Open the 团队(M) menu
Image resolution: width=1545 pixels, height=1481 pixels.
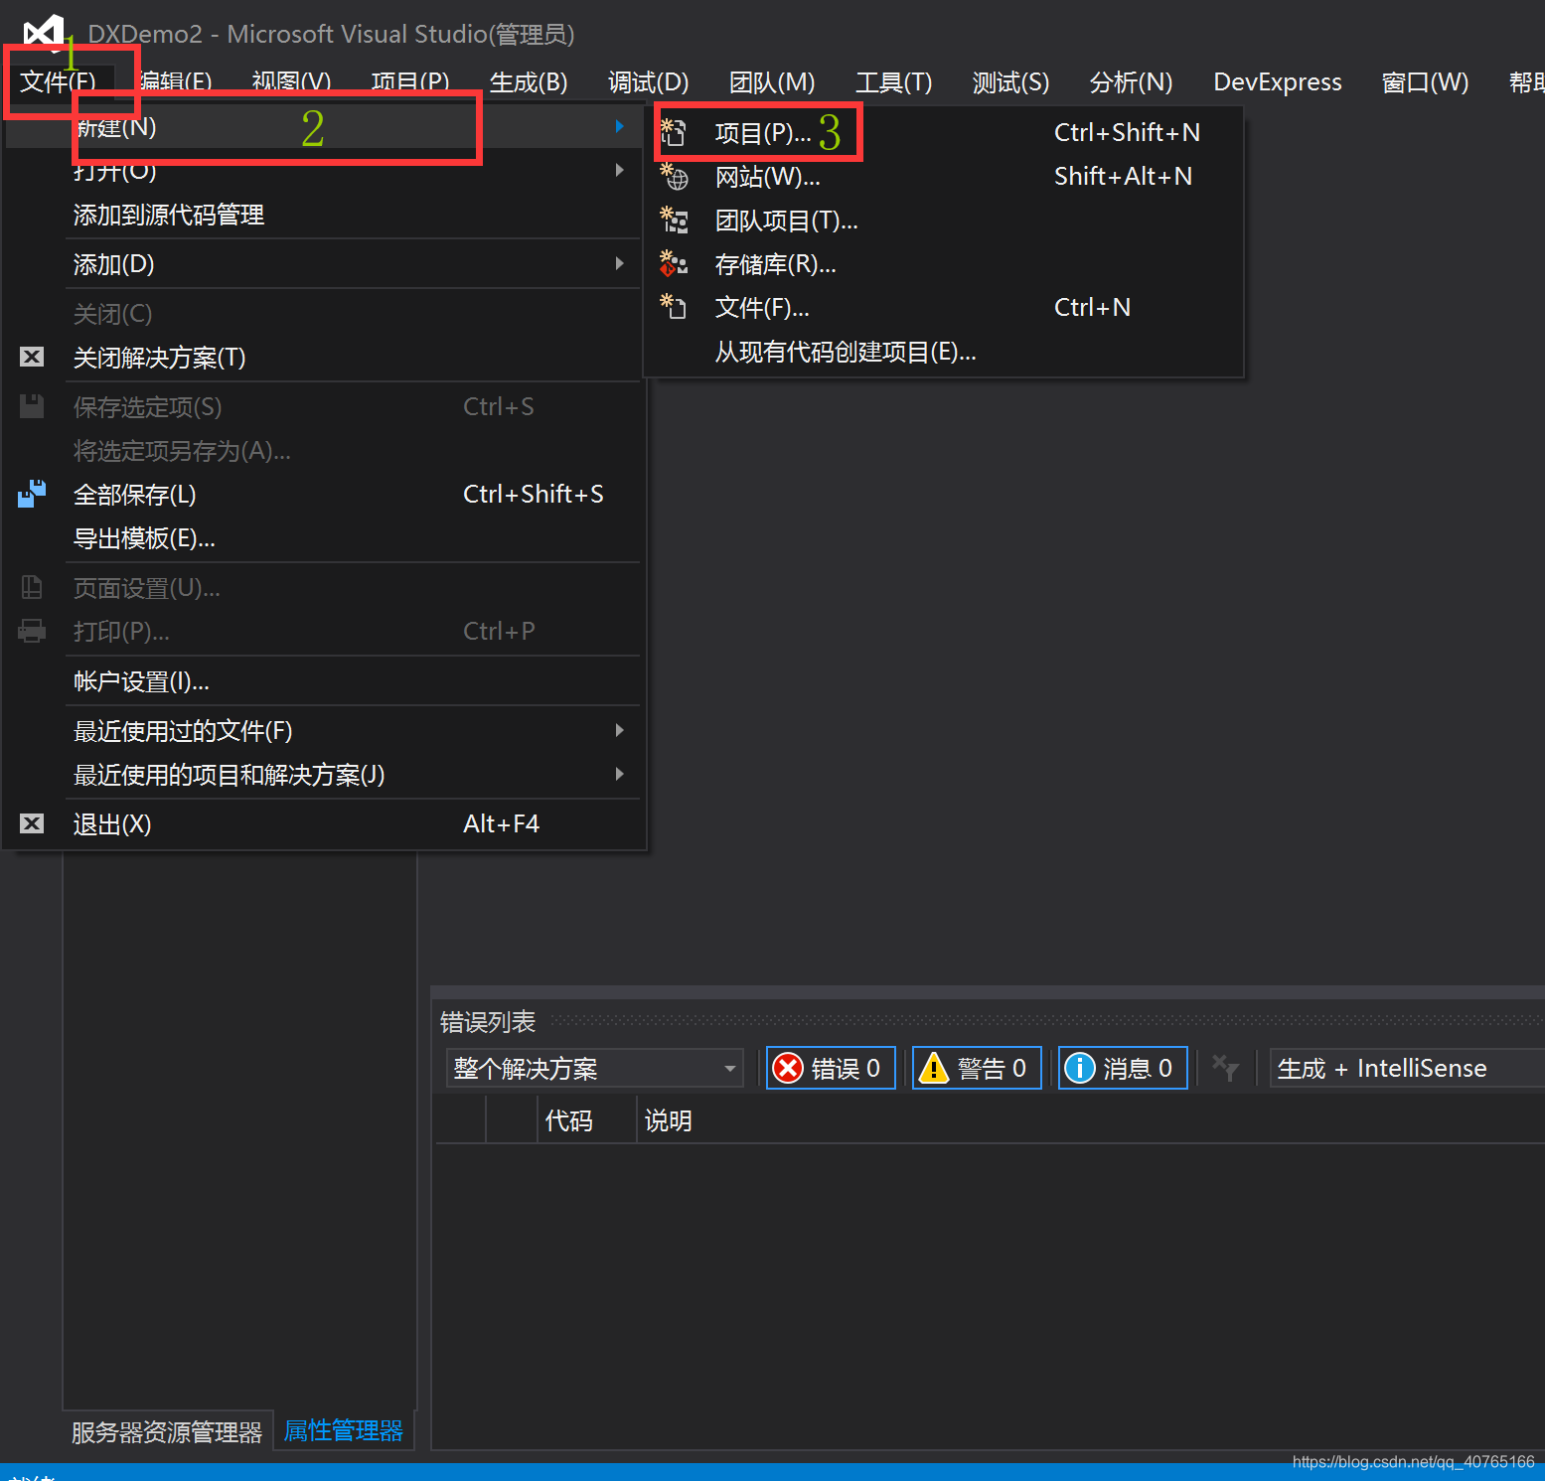point(771,81)
